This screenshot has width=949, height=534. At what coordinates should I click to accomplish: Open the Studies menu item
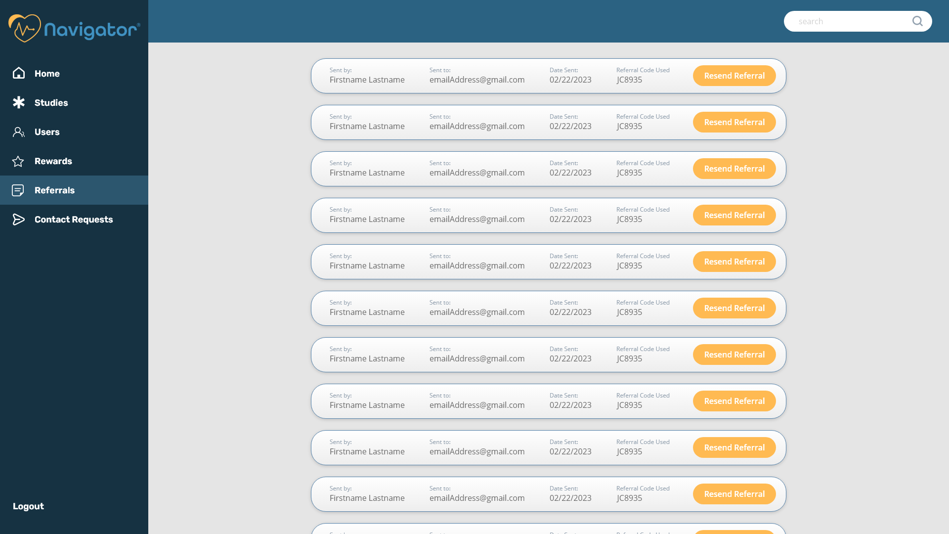(51, 103)
